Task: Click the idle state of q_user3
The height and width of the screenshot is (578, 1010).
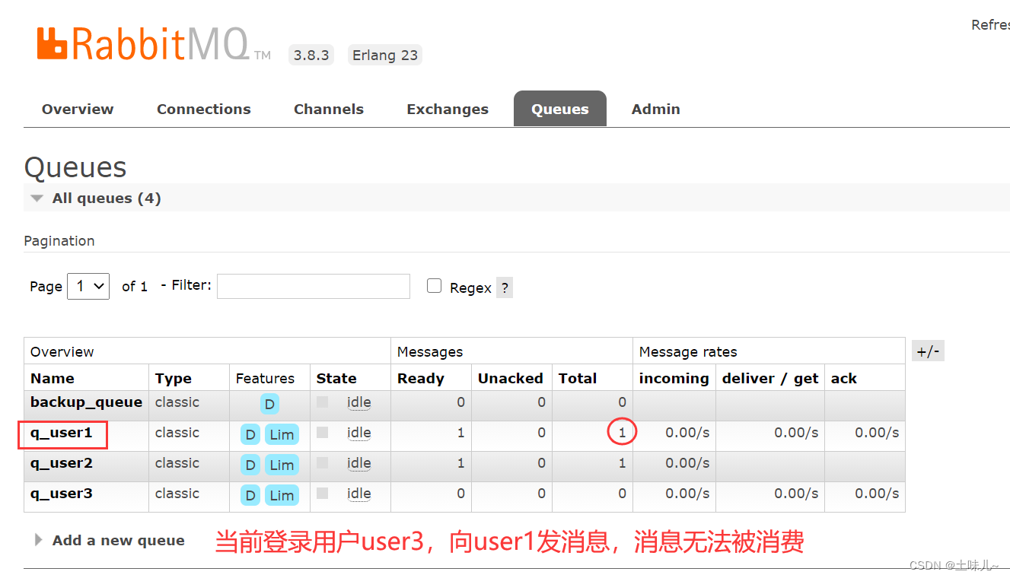Action: point(359,494)
